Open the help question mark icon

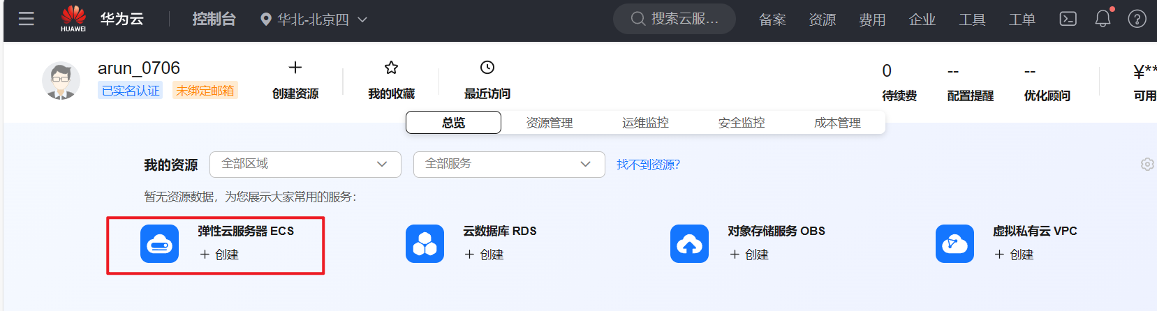tap(1137, 19)
